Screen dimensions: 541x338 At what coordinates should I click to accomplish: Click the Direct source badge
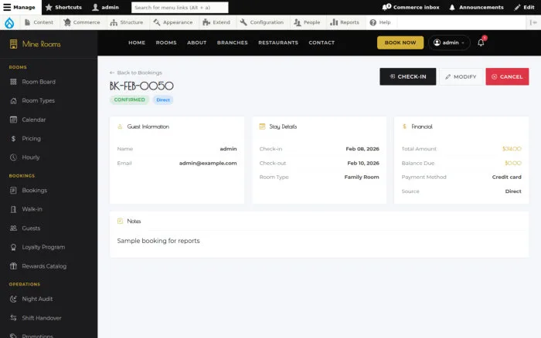tap(163, 100)
